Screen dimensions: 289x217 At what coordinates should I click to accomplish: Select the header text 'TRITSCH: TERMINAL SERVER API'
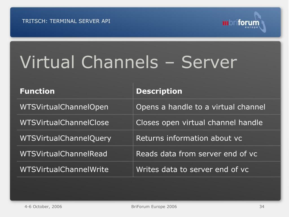pos(66,21)
